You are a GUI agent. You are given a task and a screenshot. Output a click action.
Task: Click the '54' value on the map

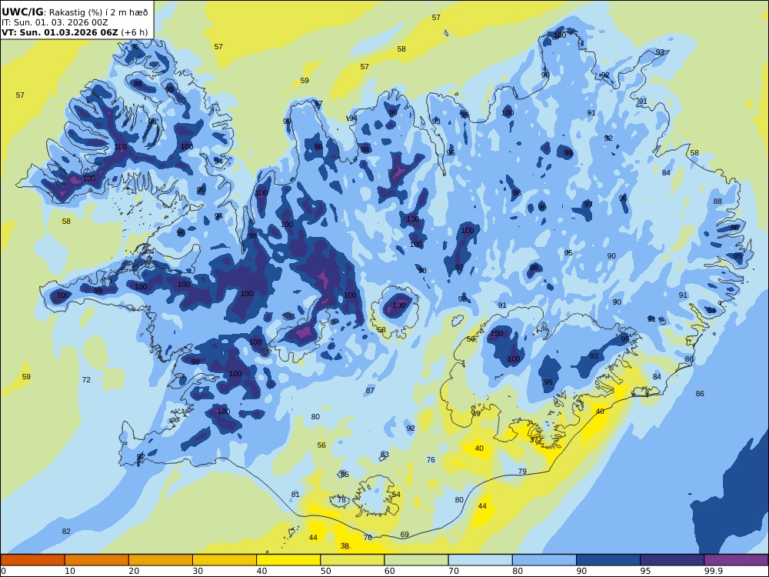tap(396, 495)
